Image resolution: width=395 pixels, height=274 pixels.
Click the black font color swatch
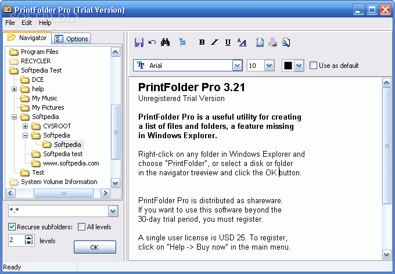pyautogui.click(x=288, y=66)
